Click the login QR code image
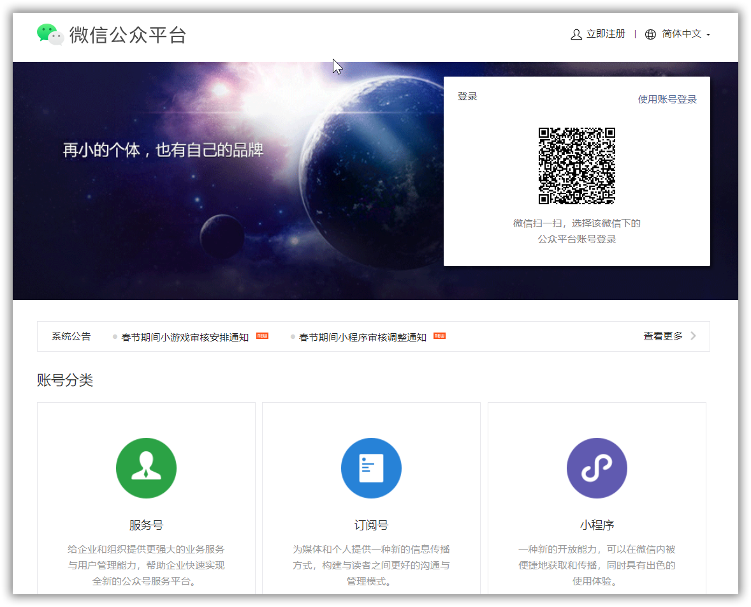The image size is (751, 607). 577,166
